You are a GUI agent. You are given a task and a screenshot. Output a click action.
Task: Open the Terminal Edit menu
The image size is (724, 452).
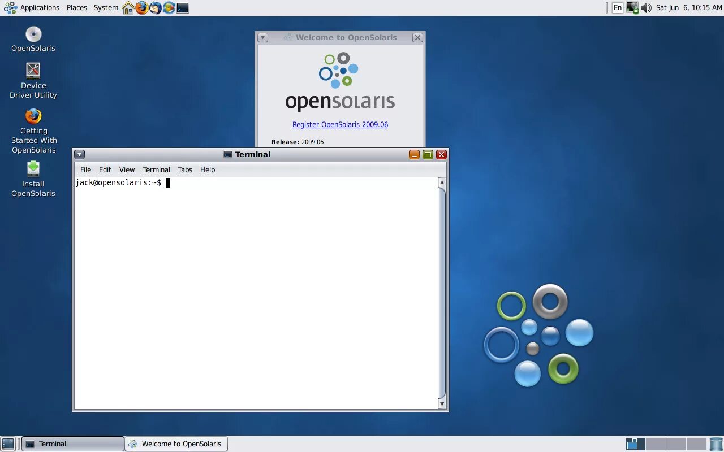(105, 169)
